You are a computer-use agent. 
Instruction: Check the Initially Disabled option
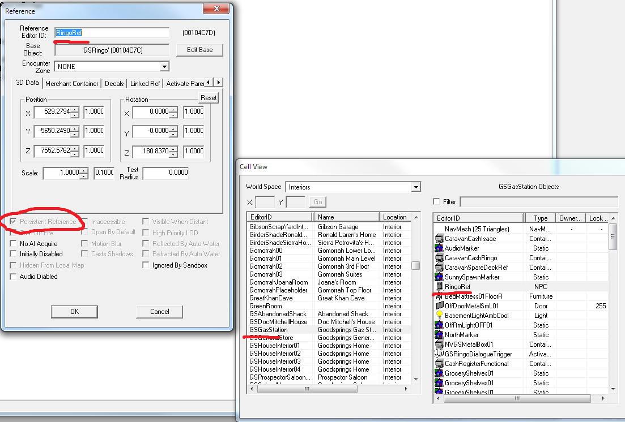coord(13,253)
